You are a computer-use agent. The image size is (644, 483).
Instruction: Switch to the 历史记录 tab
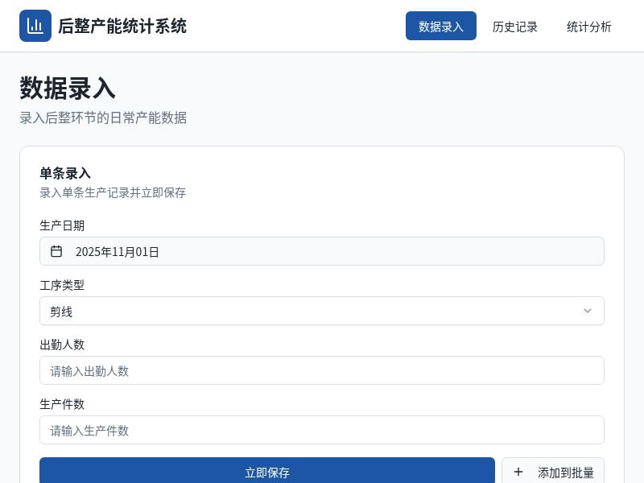pyautogui.click(x=515, y=26)
